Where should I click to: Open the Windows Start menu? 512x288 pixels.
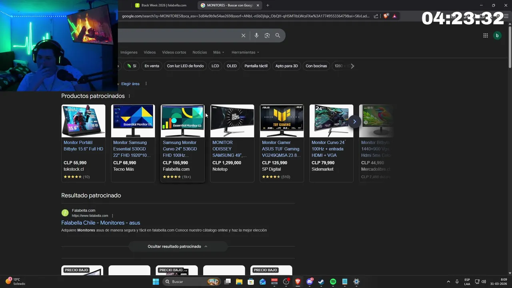[x=156, y=282]
